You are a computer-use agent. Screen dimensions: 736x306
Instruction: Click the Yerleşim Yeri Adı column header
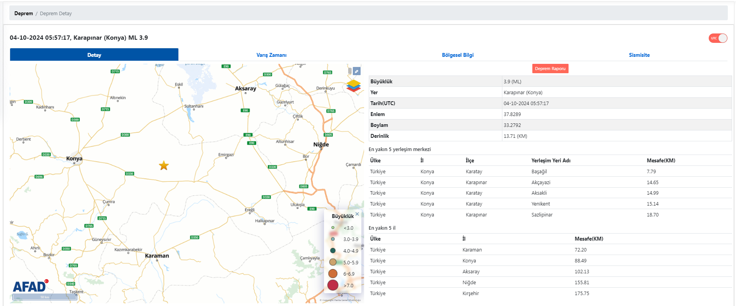coord(551,160)
